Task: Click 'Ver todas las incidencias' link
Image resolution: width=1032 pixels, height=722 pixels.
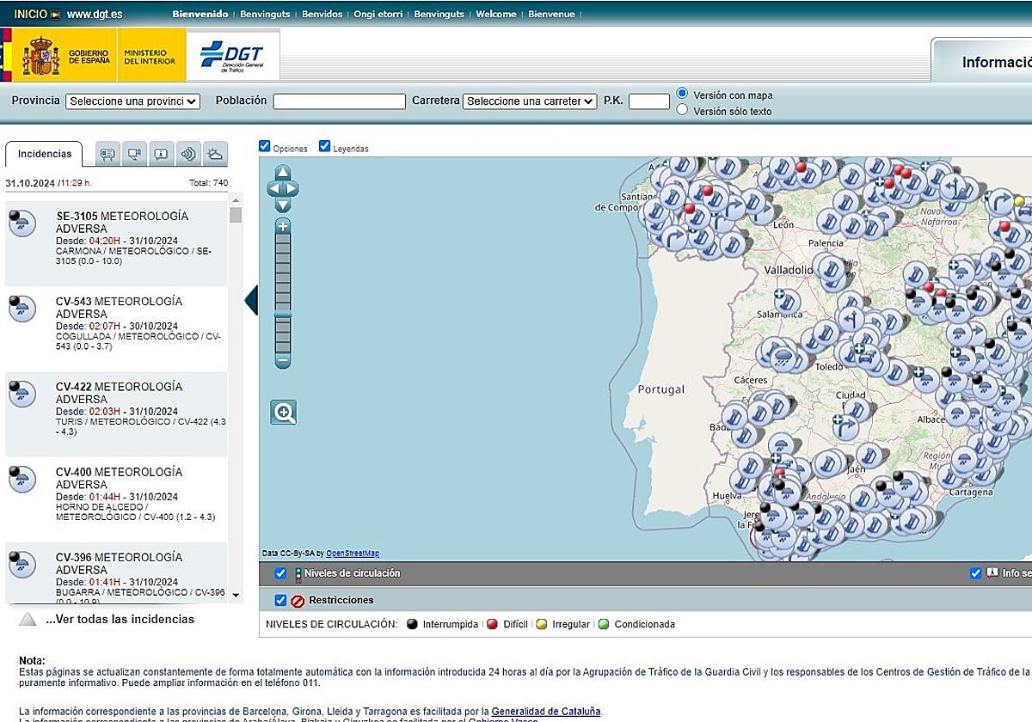Action: 120,619
